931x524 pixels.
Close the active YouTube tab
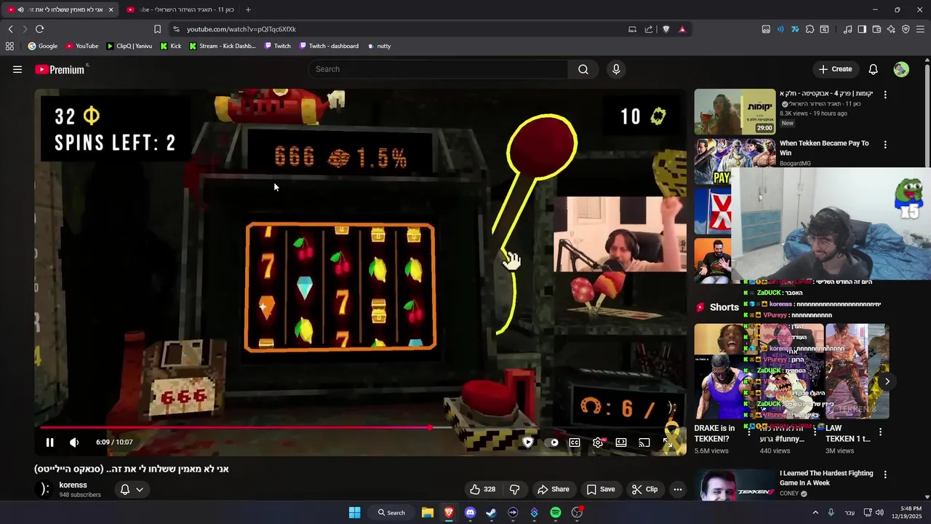coord(111,9)
